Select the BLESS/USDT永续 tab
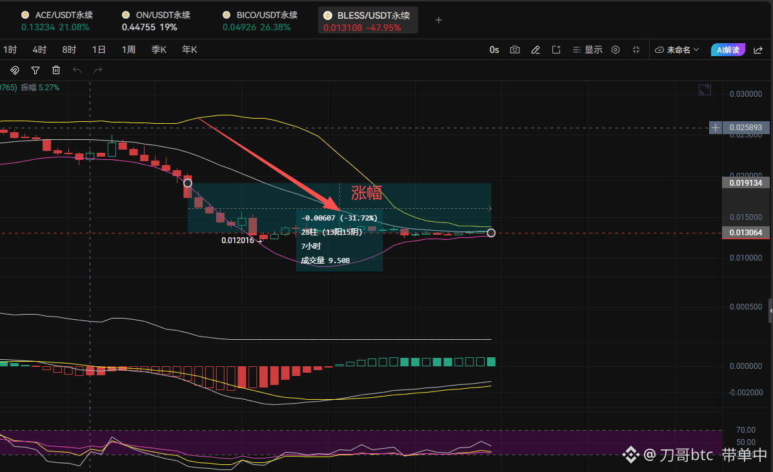The width and height of the screenshot is (773, 472). [368, 21]
